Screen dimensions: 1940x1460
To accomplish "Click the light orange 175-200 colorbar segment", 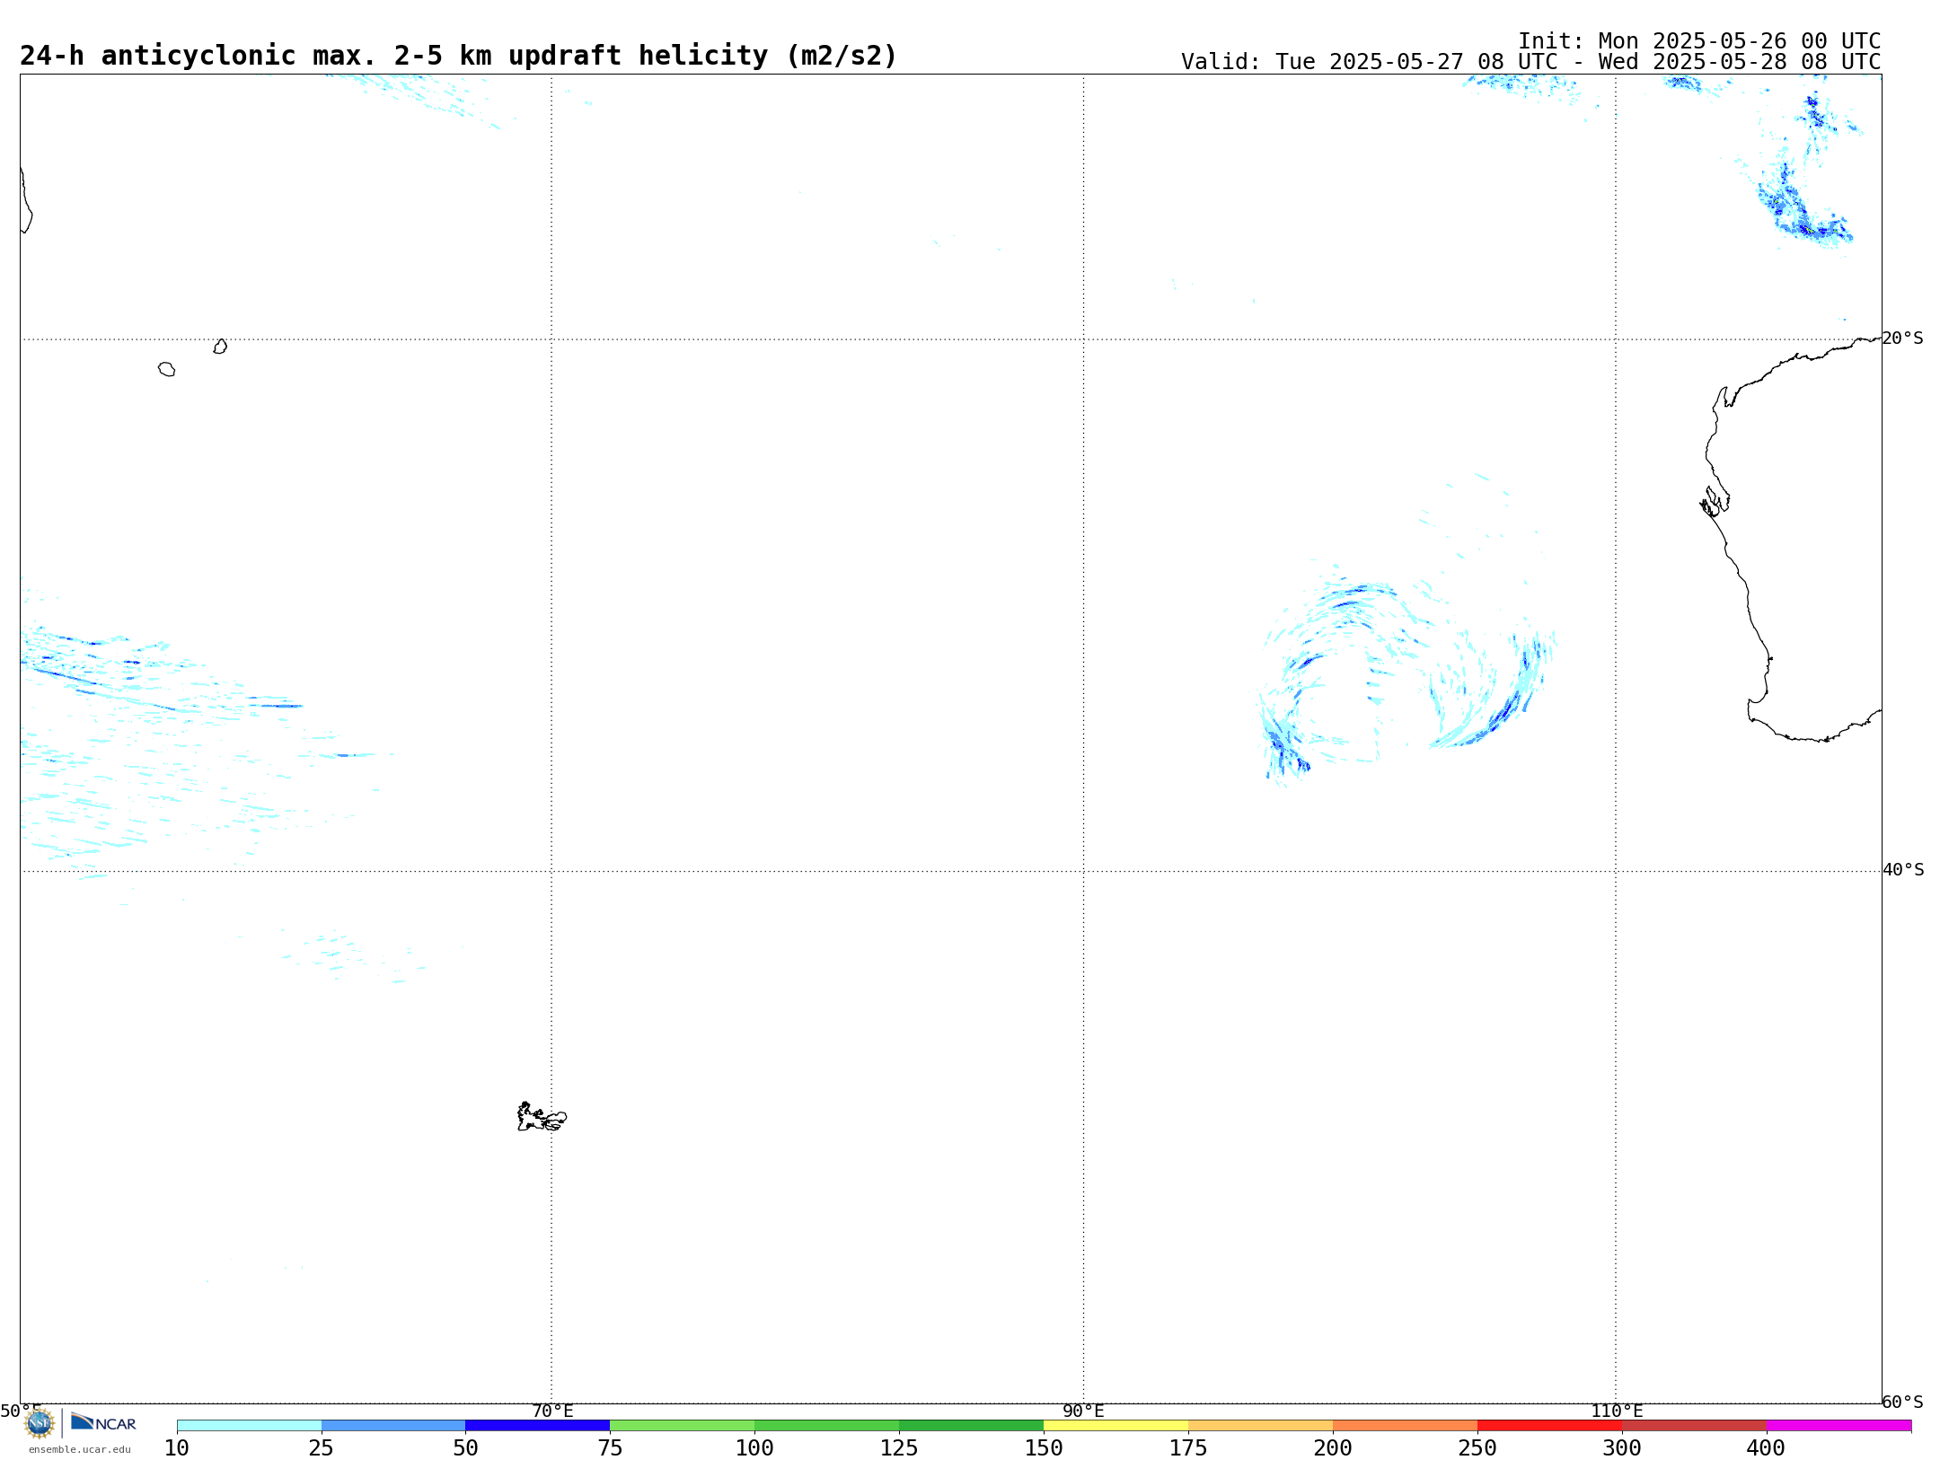I will coord(1261,1426).
